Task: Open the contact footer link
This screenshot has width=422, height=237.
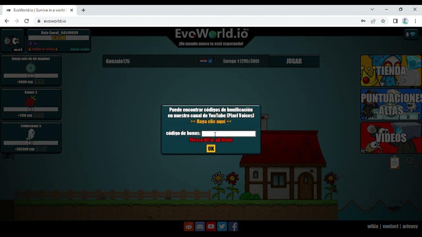Action: [390, 226]
